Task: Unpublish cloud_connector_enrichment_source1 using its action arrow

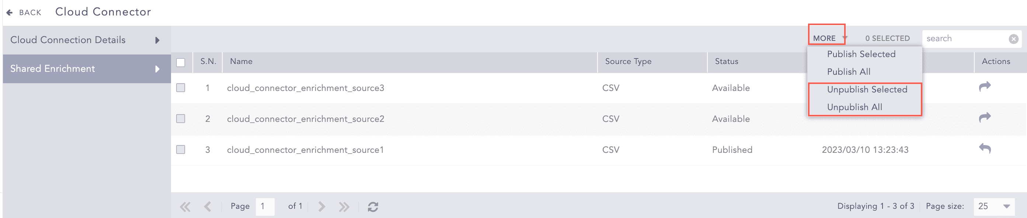Action: pos(984,149)
